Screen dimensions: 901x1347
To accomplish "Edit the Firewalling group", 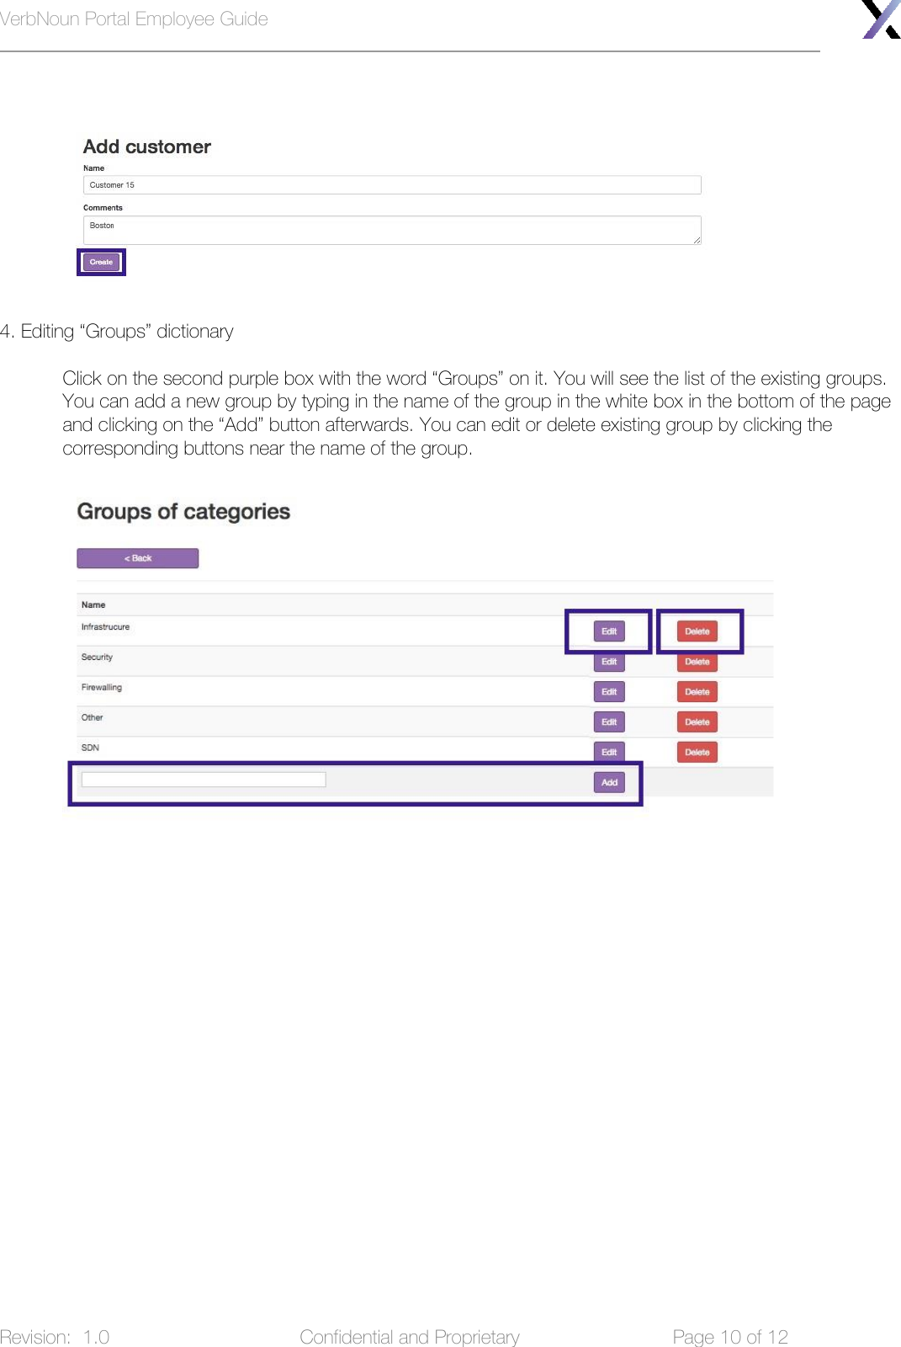I will coord(608,691).
